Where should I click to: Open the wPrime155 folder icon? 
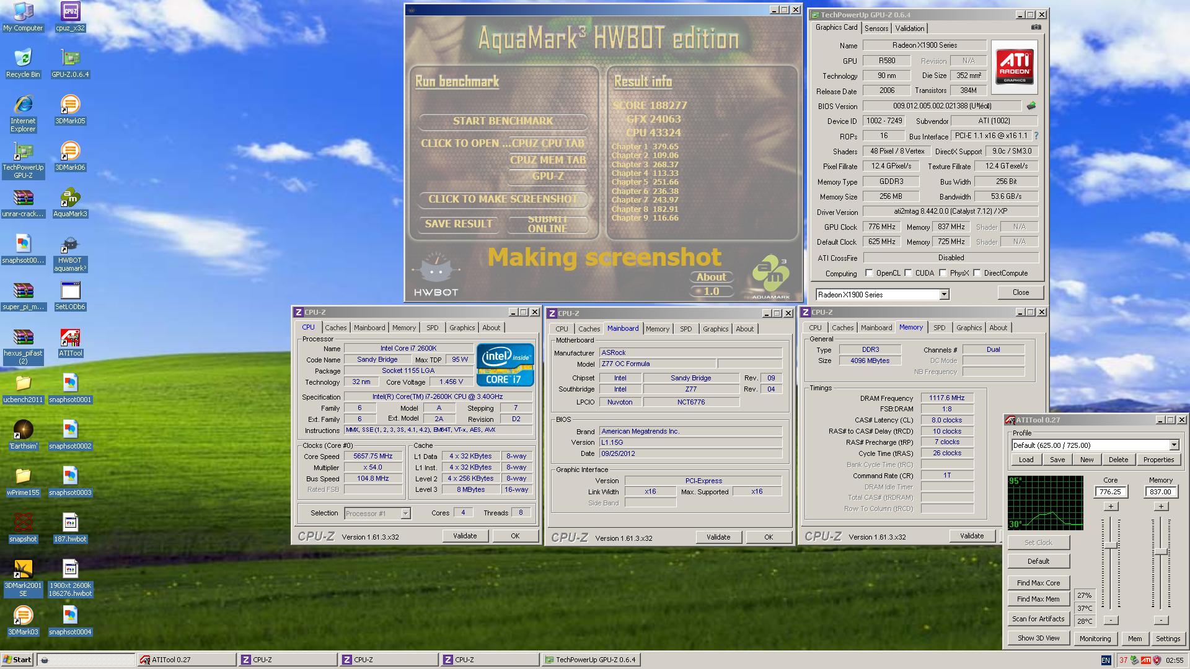point(23,481)
